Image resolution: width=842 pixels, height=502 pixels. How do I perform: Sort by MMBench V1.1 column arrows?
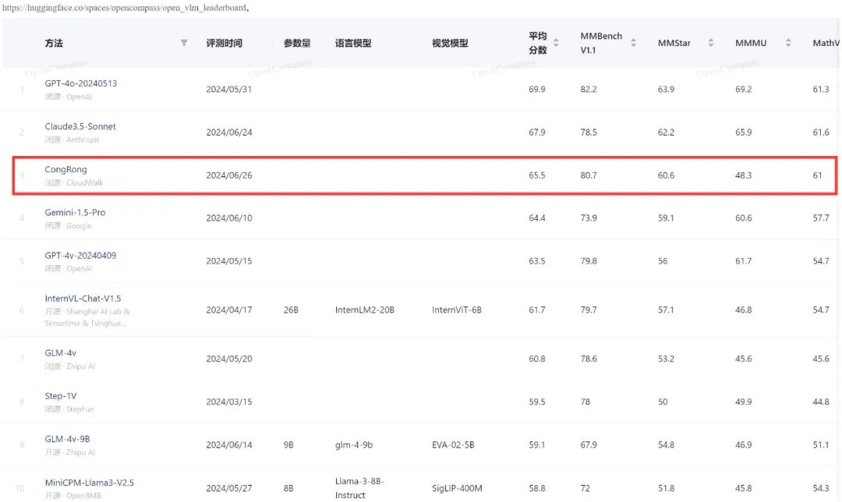[x=633, y=42]
